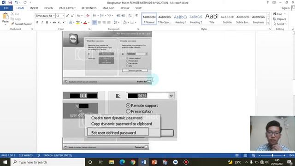Copy the selection to clipboard
The height and width of the screenshot is (166, 295).
coord(16,19)
